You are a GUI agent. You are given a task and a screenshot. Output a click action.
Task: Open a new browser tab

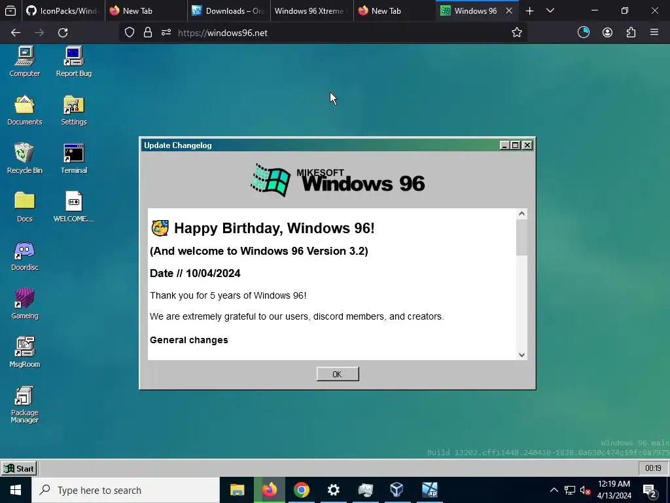529,10
